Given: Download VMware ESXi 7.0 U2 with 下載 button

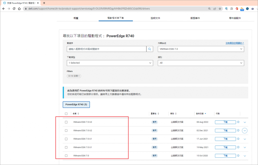Looking at the screenshot, I should [225, 130].
